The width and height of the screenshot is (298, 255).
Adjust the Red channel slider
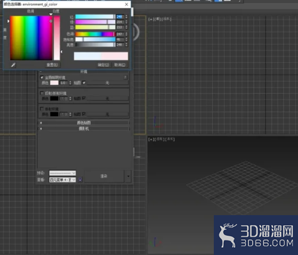click(x=95, y=17)
